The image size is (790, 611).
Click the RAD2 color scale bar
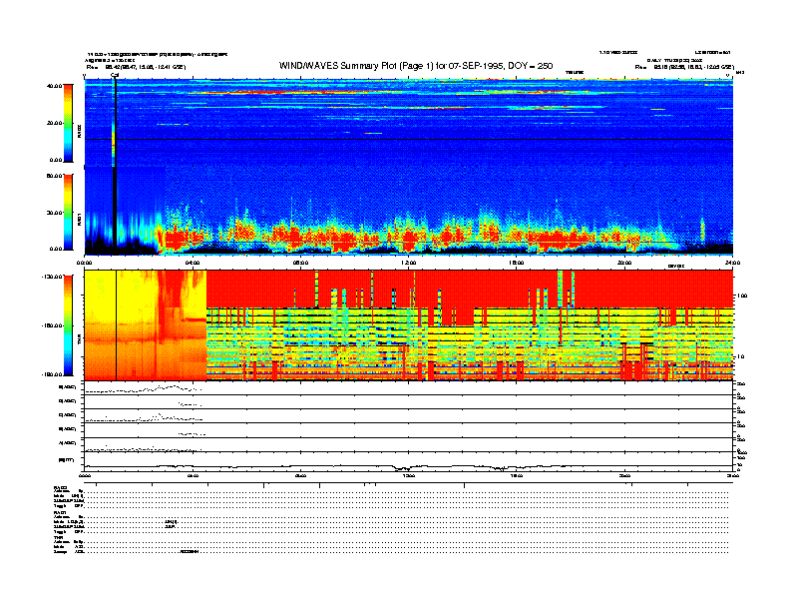tap(68, 123)
